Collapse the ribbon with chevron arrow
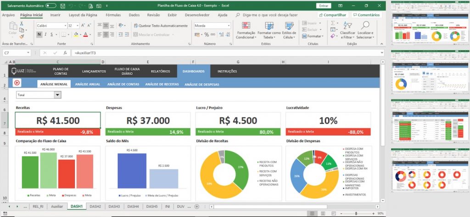Viewport: 470px width, 217px height. tap(382, 43)
